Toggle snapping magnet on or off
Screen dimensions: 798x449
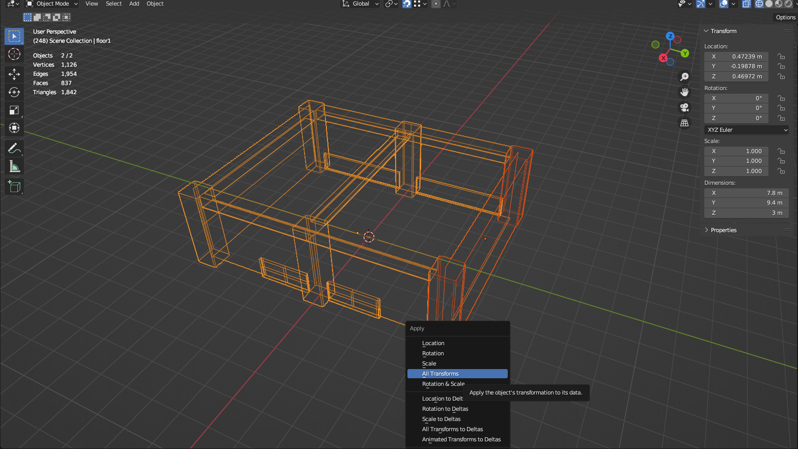pos(407,4)
